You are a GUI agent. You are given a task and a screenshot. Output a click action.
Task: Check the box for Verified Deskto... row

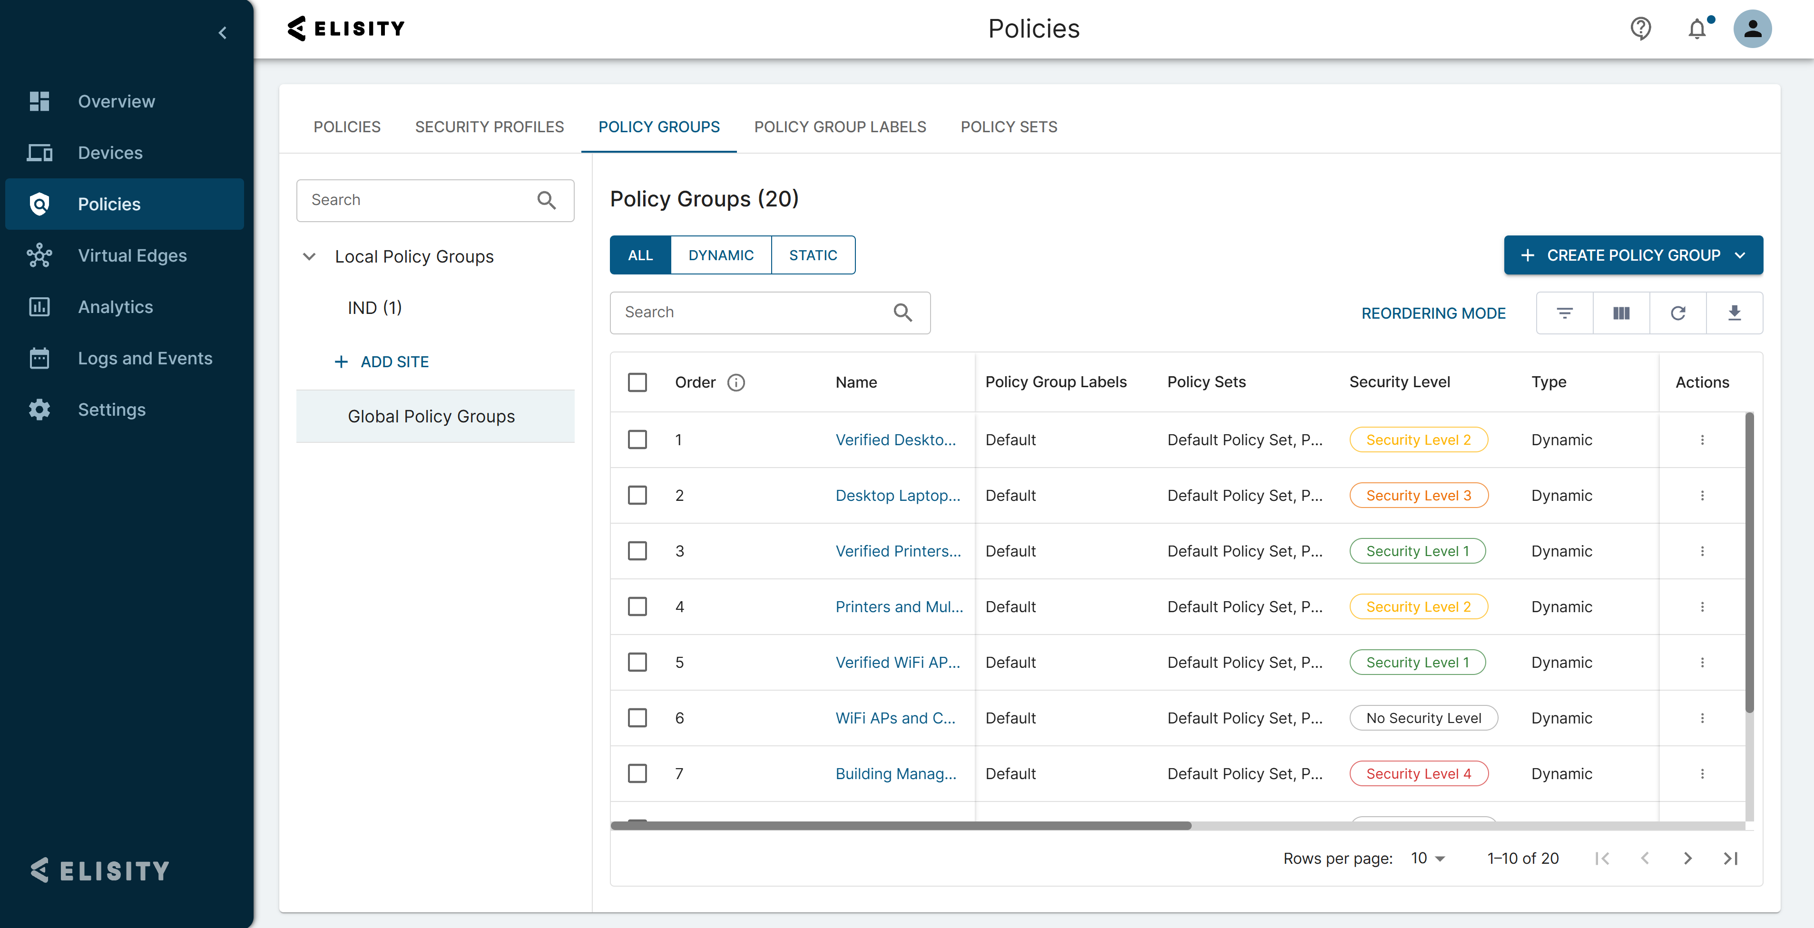(x=637, y=440)
